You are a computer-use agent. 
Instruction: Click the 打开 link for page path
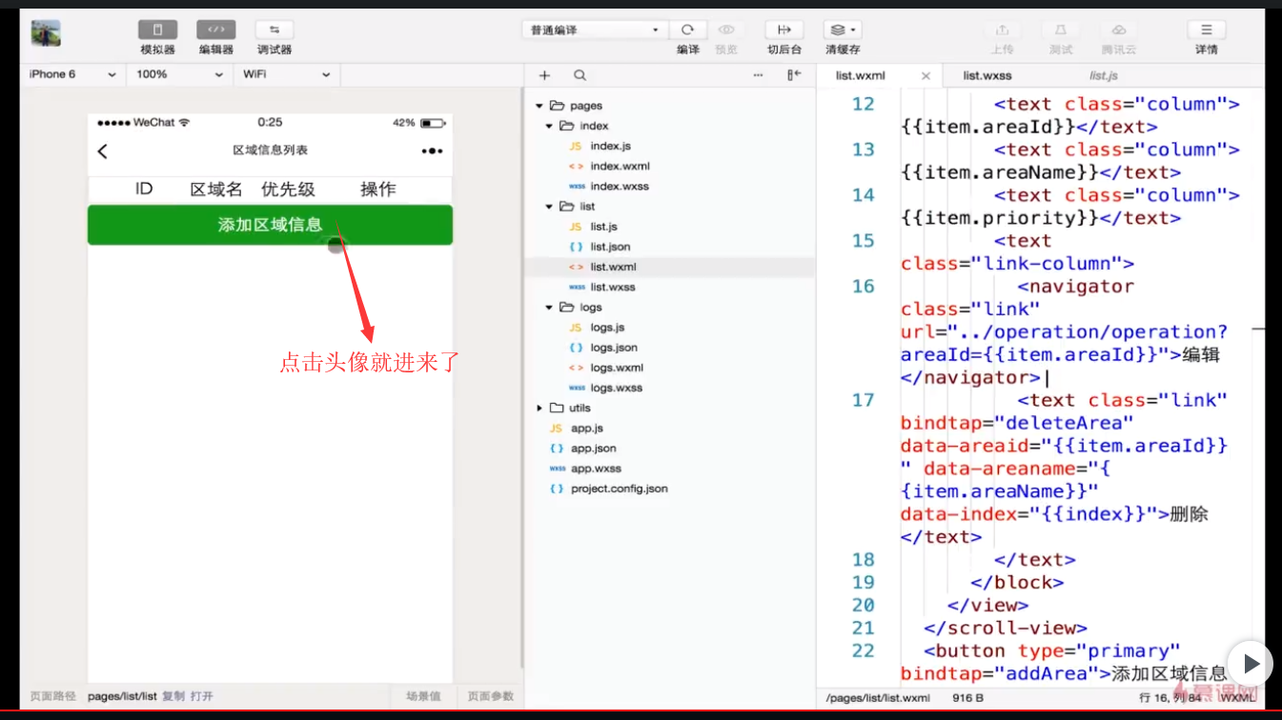201,696
